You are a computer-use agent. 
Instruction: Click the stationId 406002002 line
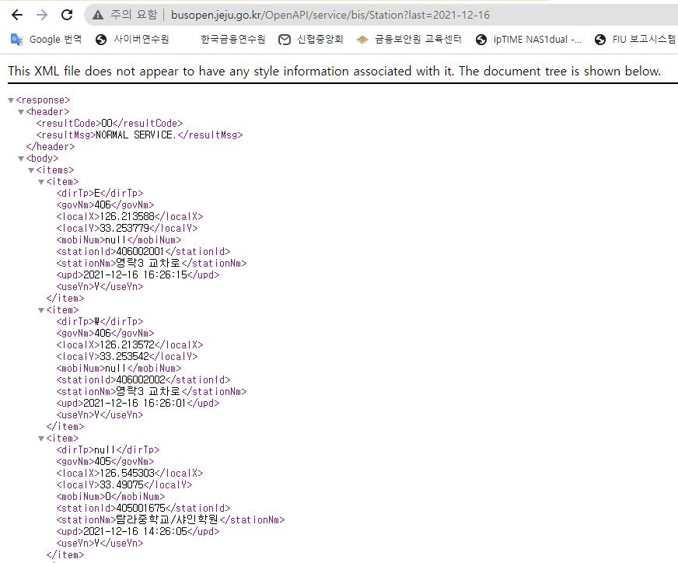[x=144, y=380]
